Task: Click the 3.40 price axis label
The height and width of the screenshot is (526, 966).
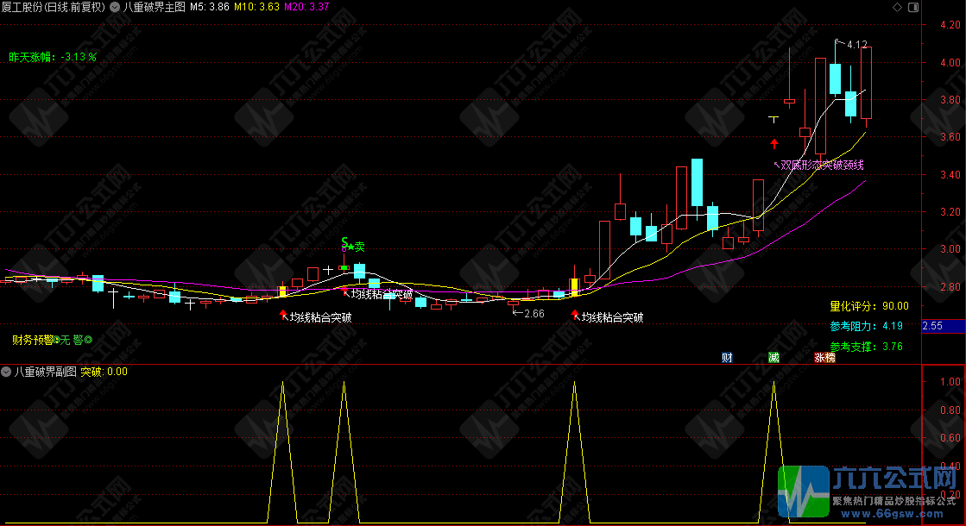Action: point(950,174)
